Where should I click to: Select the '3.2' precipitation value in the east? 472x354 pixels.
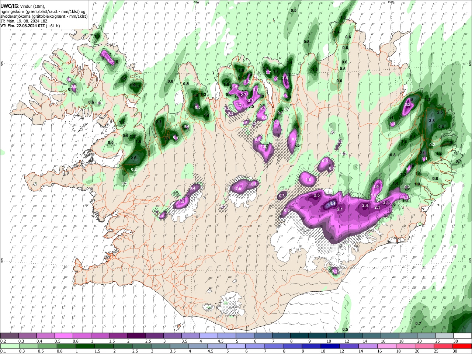point(407,105)
